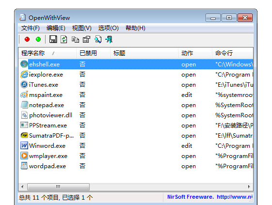Select the iexplore.exe row name

click(46, 75)
